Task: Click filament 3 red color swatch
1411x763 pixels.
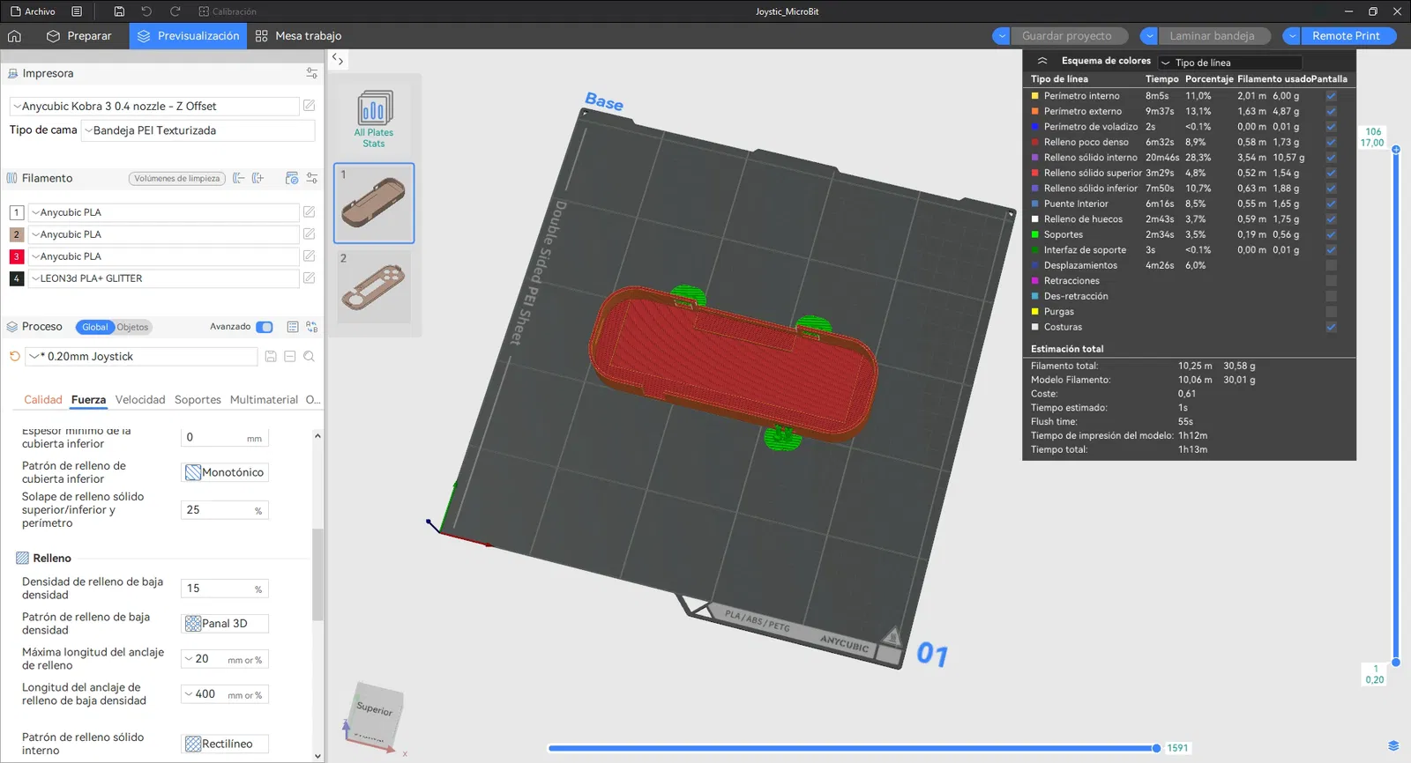Action: [x=16, y=256]
